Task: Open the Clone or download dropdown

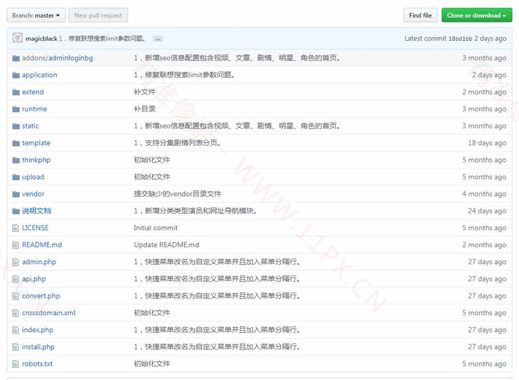Action: click(477, 15)
